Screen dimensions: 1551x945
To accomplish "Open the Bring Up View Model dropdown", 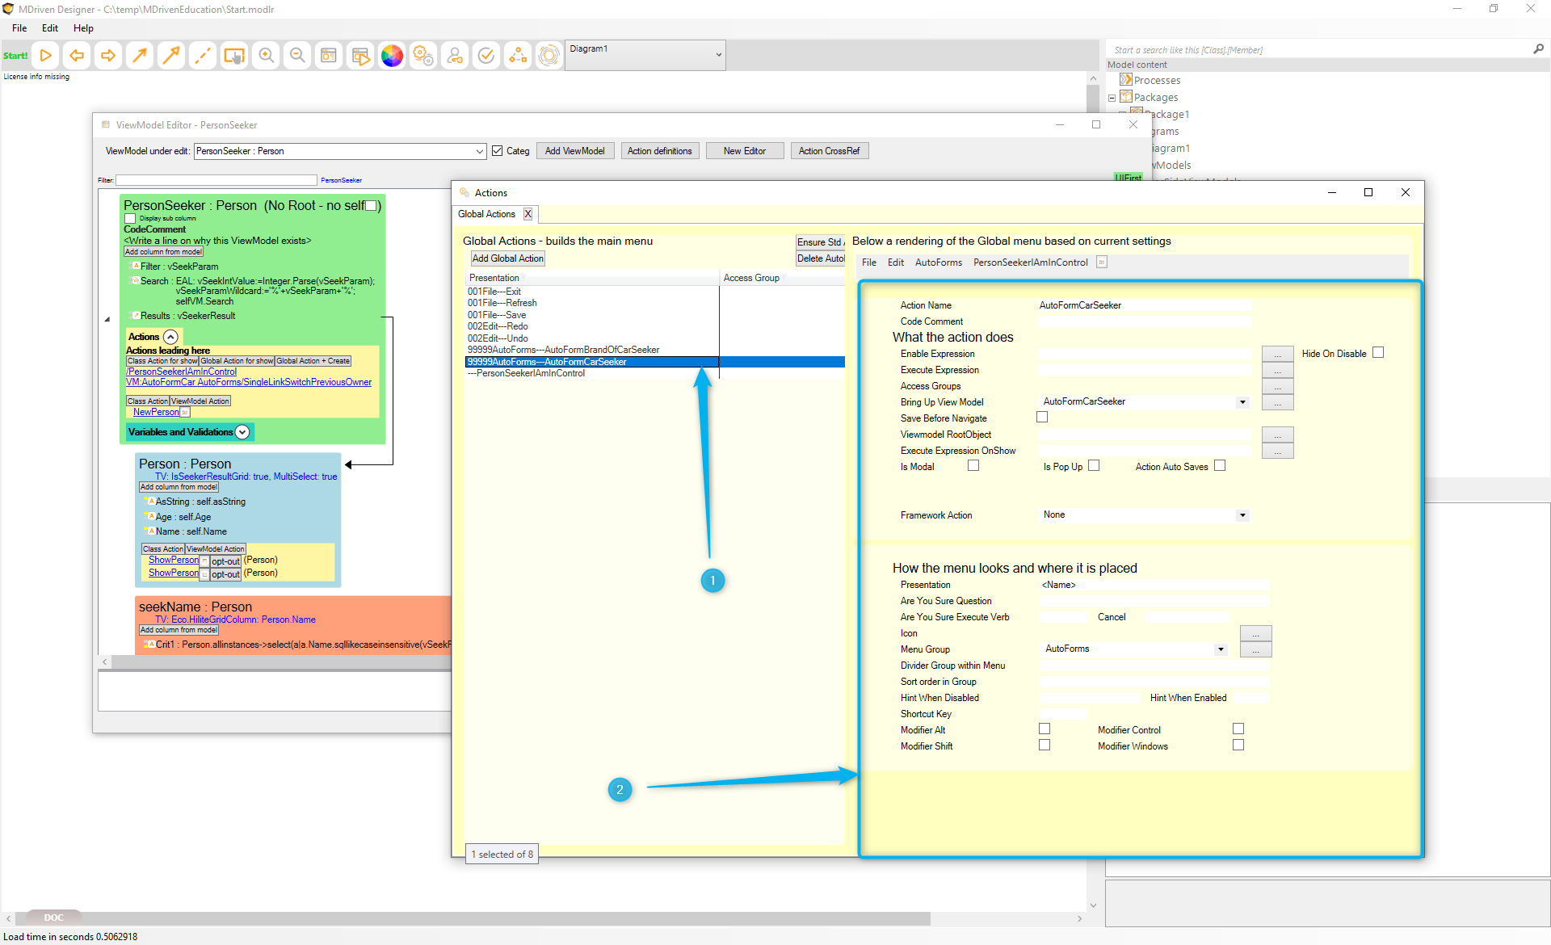I will click(x=1242, y=402).
